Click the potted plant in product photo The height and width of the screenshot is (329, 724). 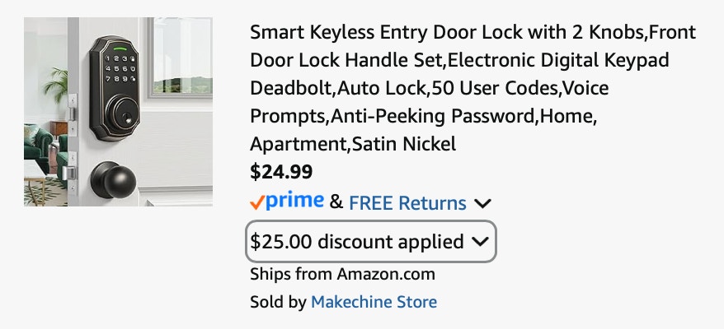coord(57,86)
